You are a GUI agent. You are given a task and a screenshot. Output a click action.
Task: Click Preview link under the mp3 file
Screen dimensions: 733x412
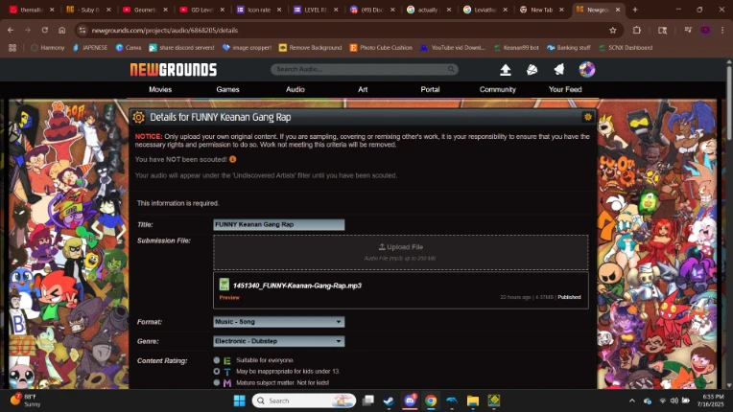(229, 298)
